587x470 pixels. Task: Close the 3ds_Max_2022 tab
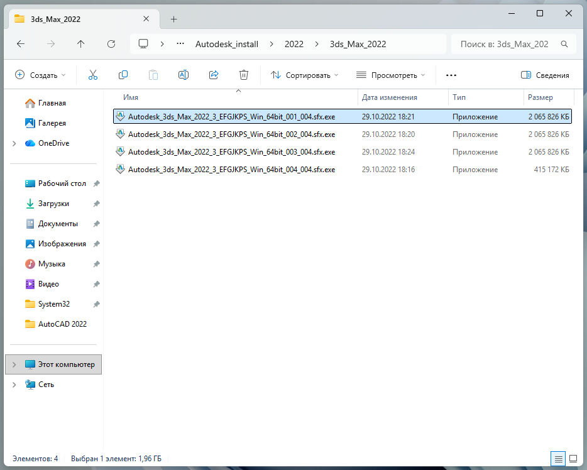pos(146,19)
